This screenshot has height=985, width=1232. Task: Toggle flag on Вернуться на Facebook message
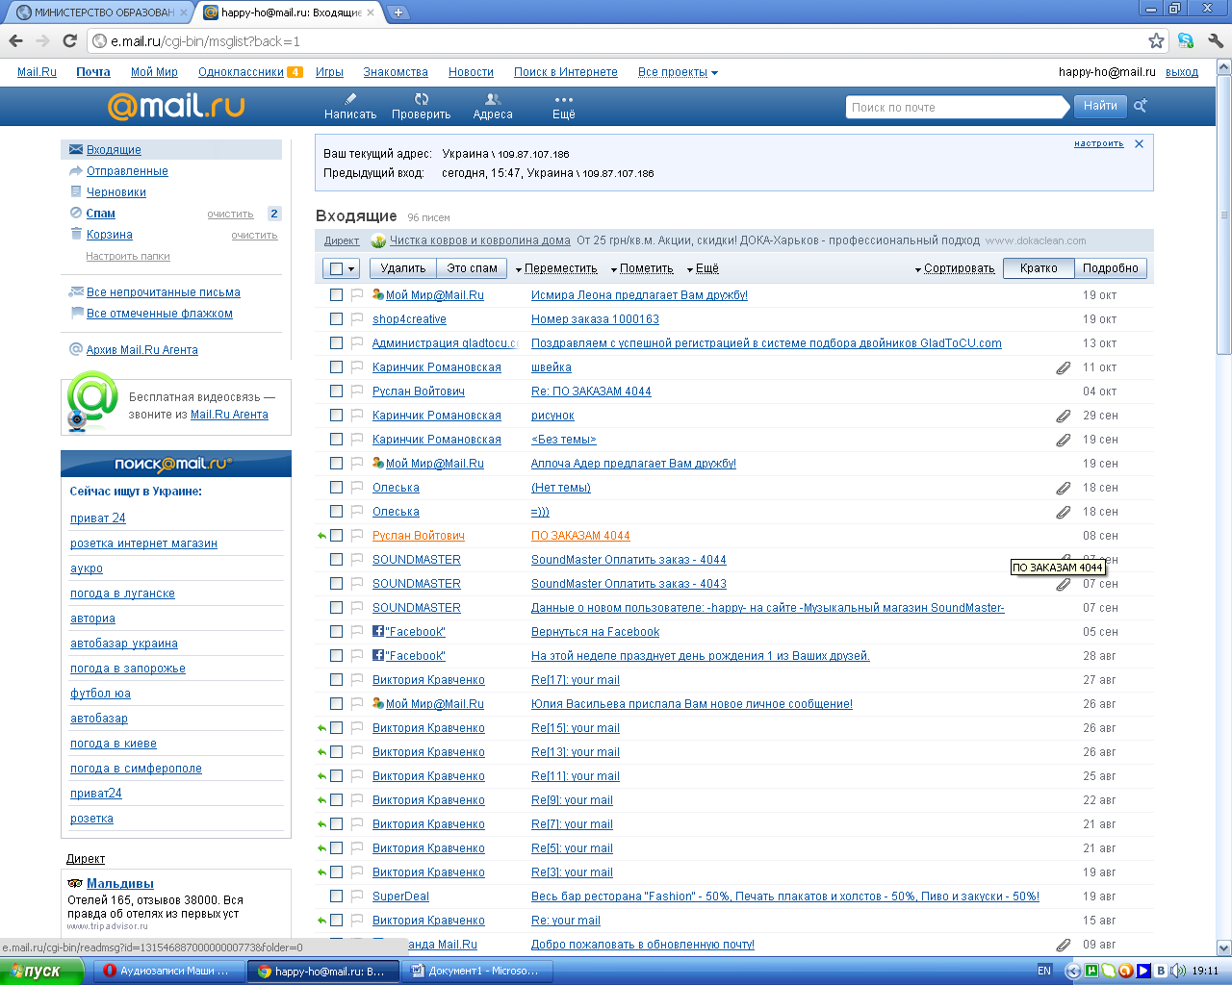point(356,632)
